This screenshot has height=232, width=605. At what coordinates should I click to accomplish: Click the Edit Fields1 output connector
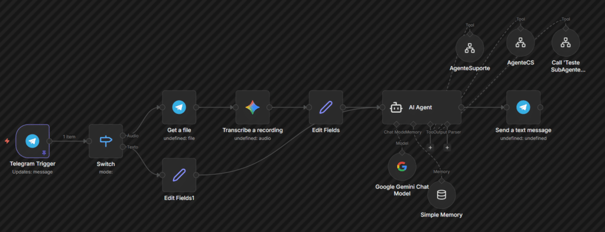196,175
